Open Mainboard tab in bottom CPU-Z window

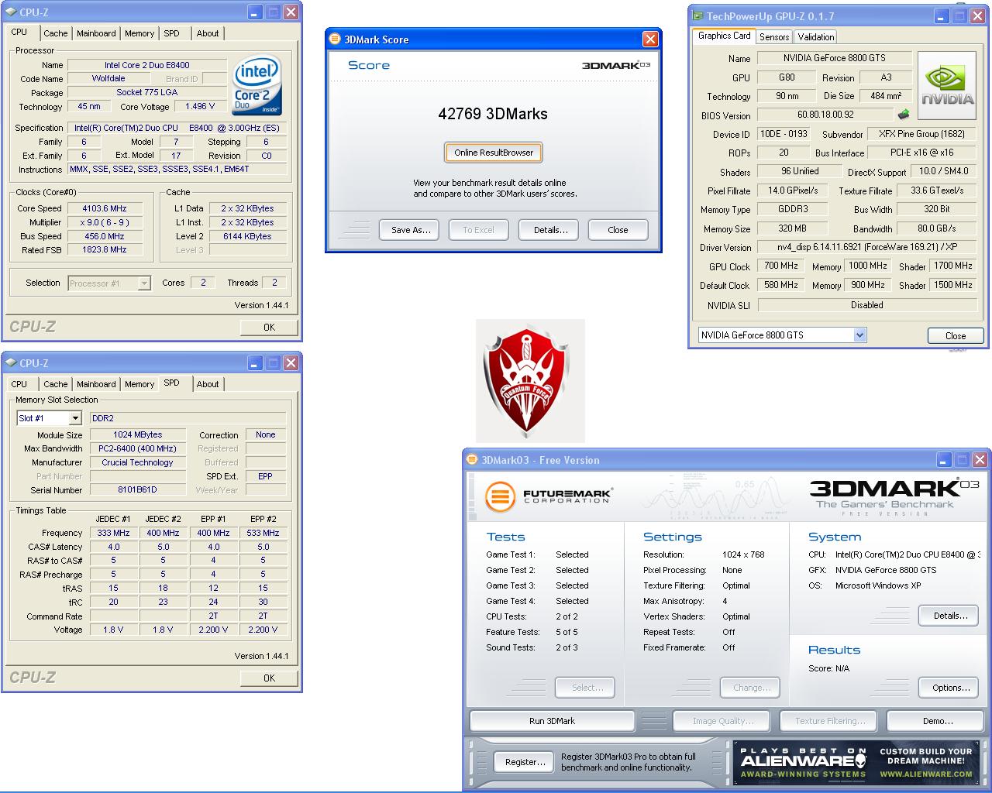(x=96, y=384)
